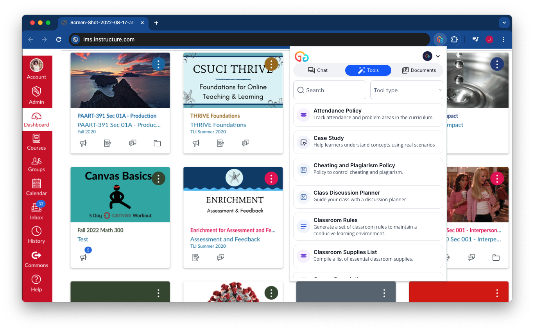Open options menu on water droplet course card
Image resolution: width=534 pixels, height=331 pixels.
tap(497, 64)
